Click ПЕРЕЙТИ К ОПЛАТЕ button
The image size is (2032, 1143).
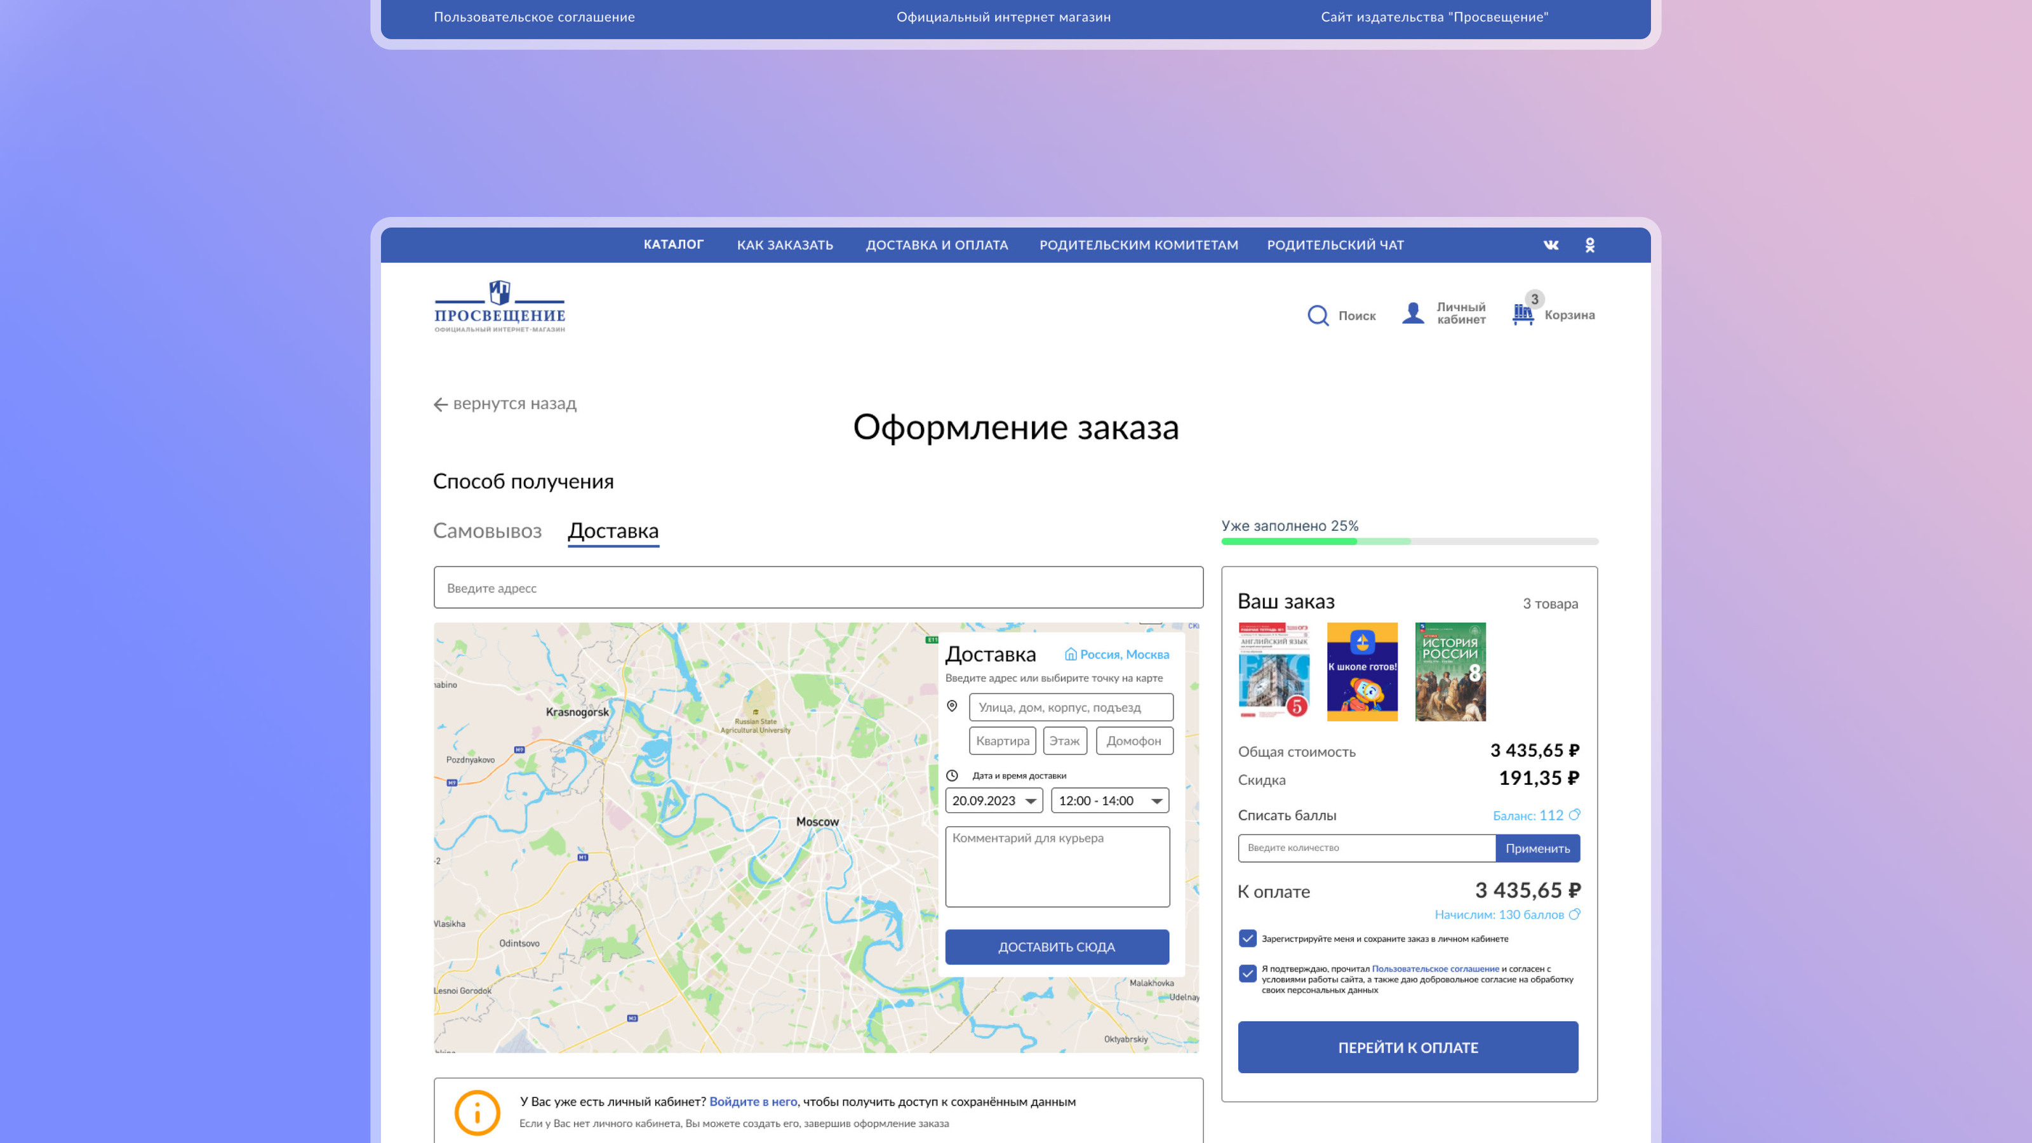coord(1408,1048)
